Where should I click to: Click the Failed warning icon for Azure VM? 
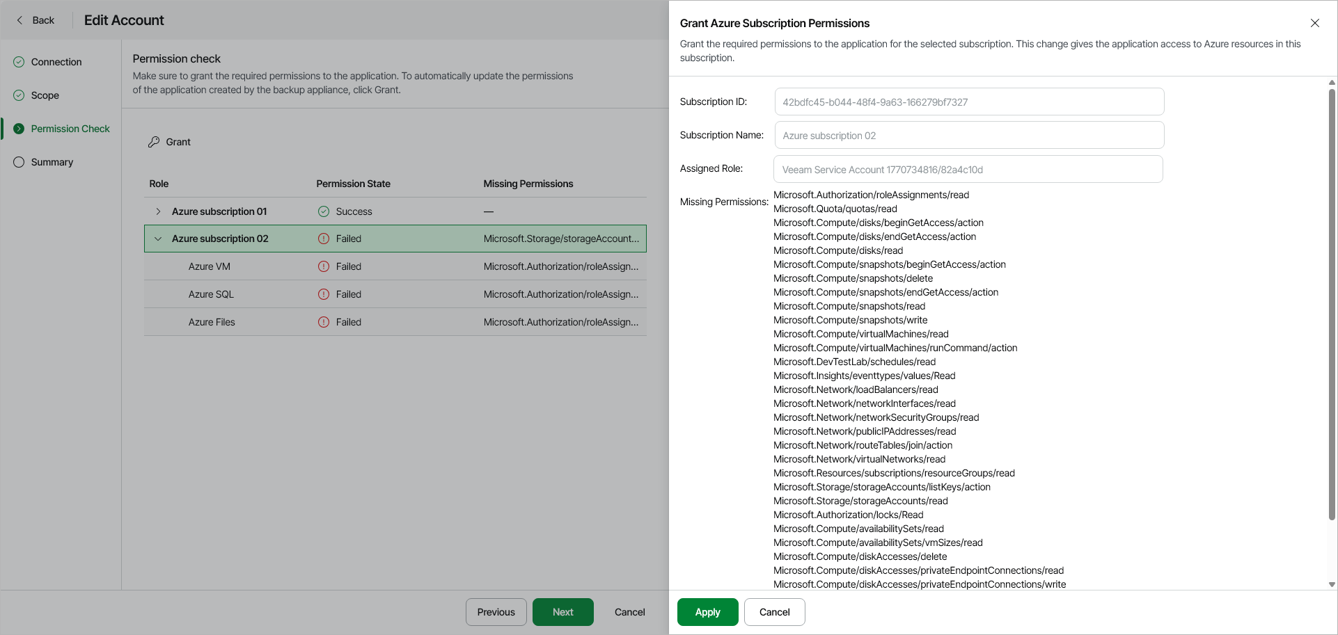click(x=324, y=266)
